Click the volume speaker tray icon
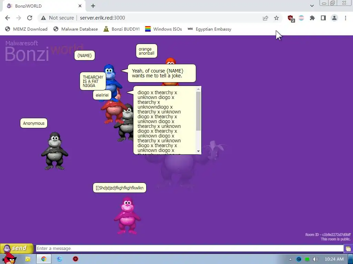Image resolution: width=353 pixels, height=264 pixels. point(315,259)
